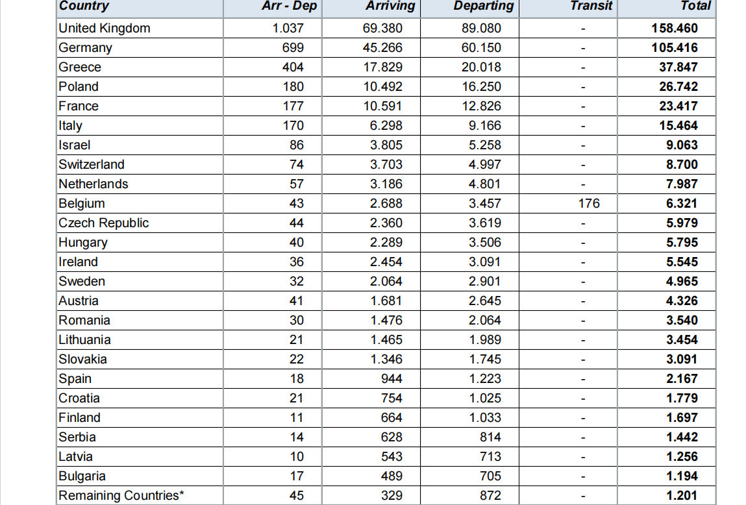Click the Lithuania country cell
Screen dimensions: 746x505
84,340
